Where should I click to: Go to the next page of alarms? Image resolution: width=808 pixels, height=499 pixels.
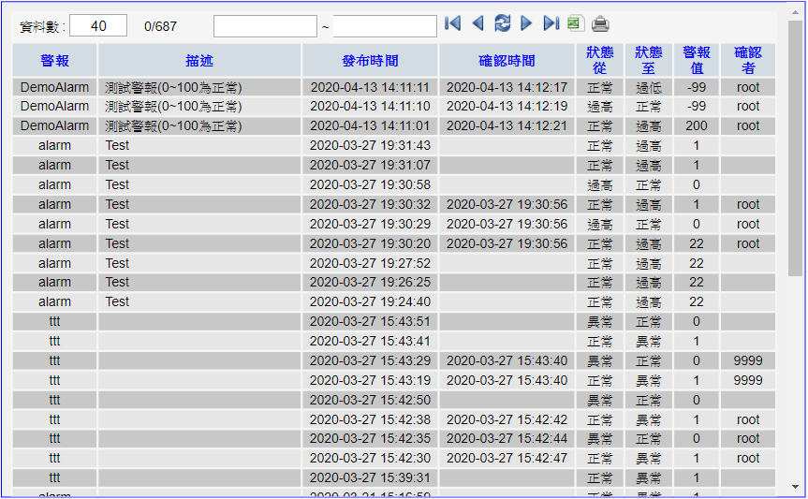pos(526,24)
